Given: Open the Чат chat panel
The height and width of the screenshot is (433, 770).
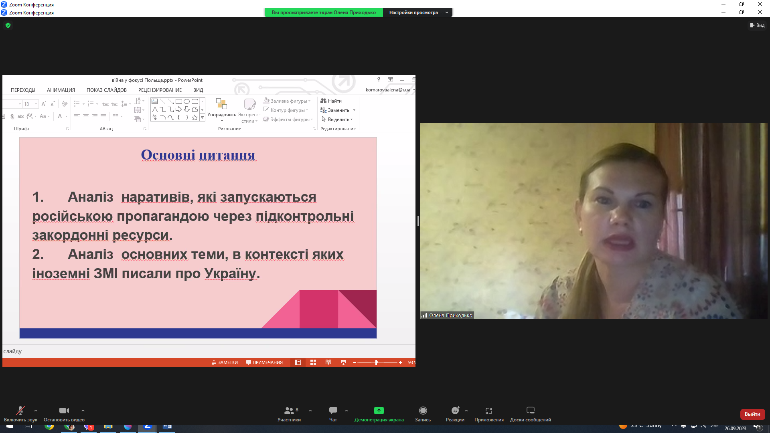Looking at the screenshot, I should pos(333,414).
